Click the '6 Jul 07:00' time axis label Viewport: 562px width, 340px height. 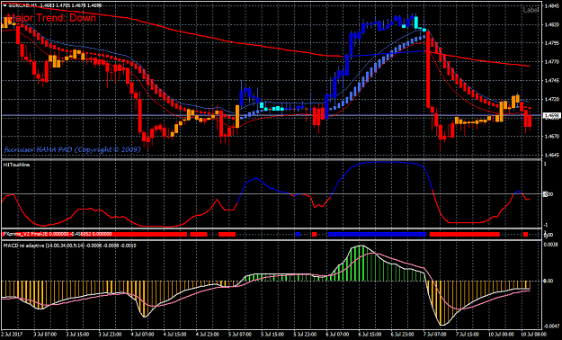point(336,334)
